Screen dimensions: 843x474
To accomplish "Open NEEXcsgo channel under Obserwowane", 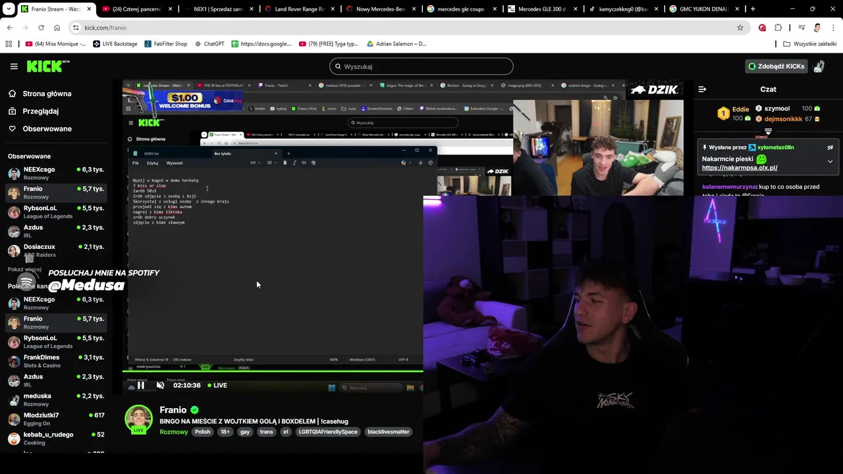I will [x=56, y=174].
